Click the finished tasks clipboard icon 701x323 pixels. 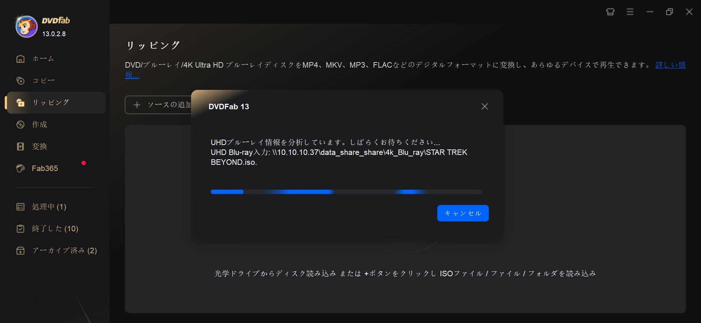(x=20, y=229)
